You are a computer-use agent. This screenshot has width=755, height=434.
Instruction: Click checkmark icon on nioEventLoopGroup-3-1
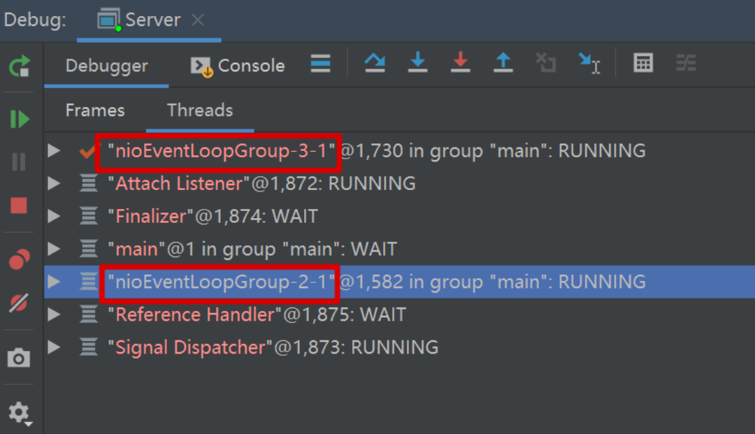tap(87, 152)
